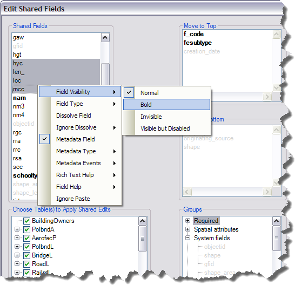Select fcsubtype in Move to Top

pos(198,43)
